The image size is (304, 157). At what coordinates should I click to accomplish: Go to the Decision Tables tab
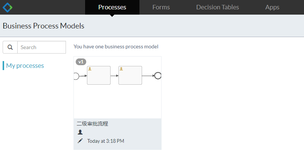point(217,7)
